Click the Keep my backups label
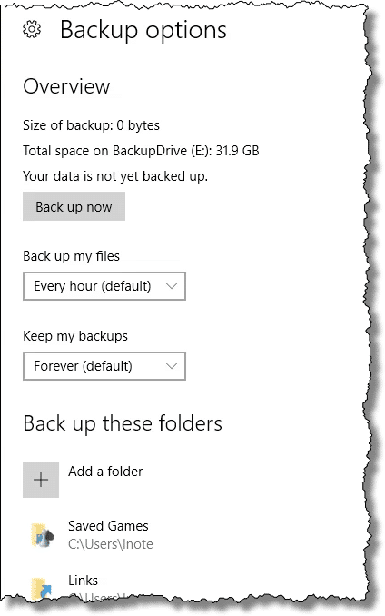The height and width of the screenshot is (616, 385). pyautogui.click(x=75, y=336)
